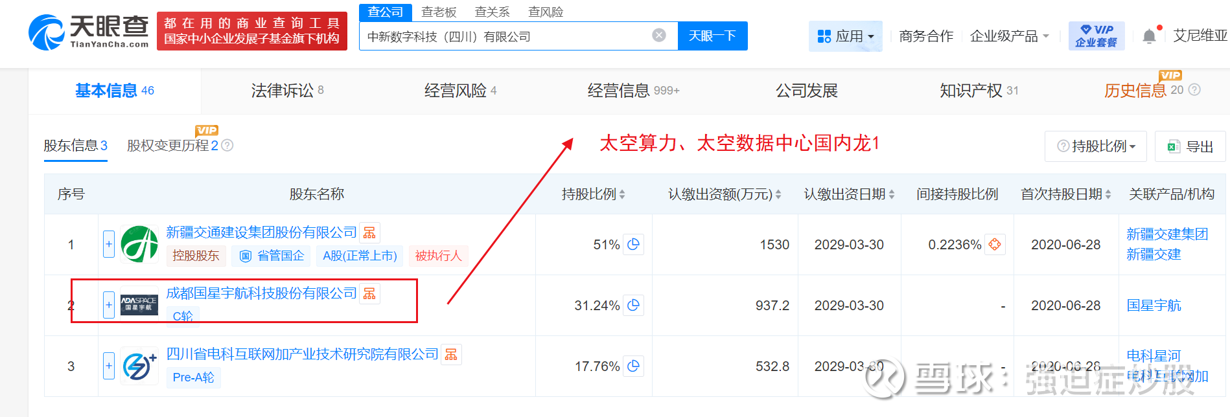Screen dimensions: 1230x417
Task: Switch to 查风险 search tab
Action: point(546,12)
